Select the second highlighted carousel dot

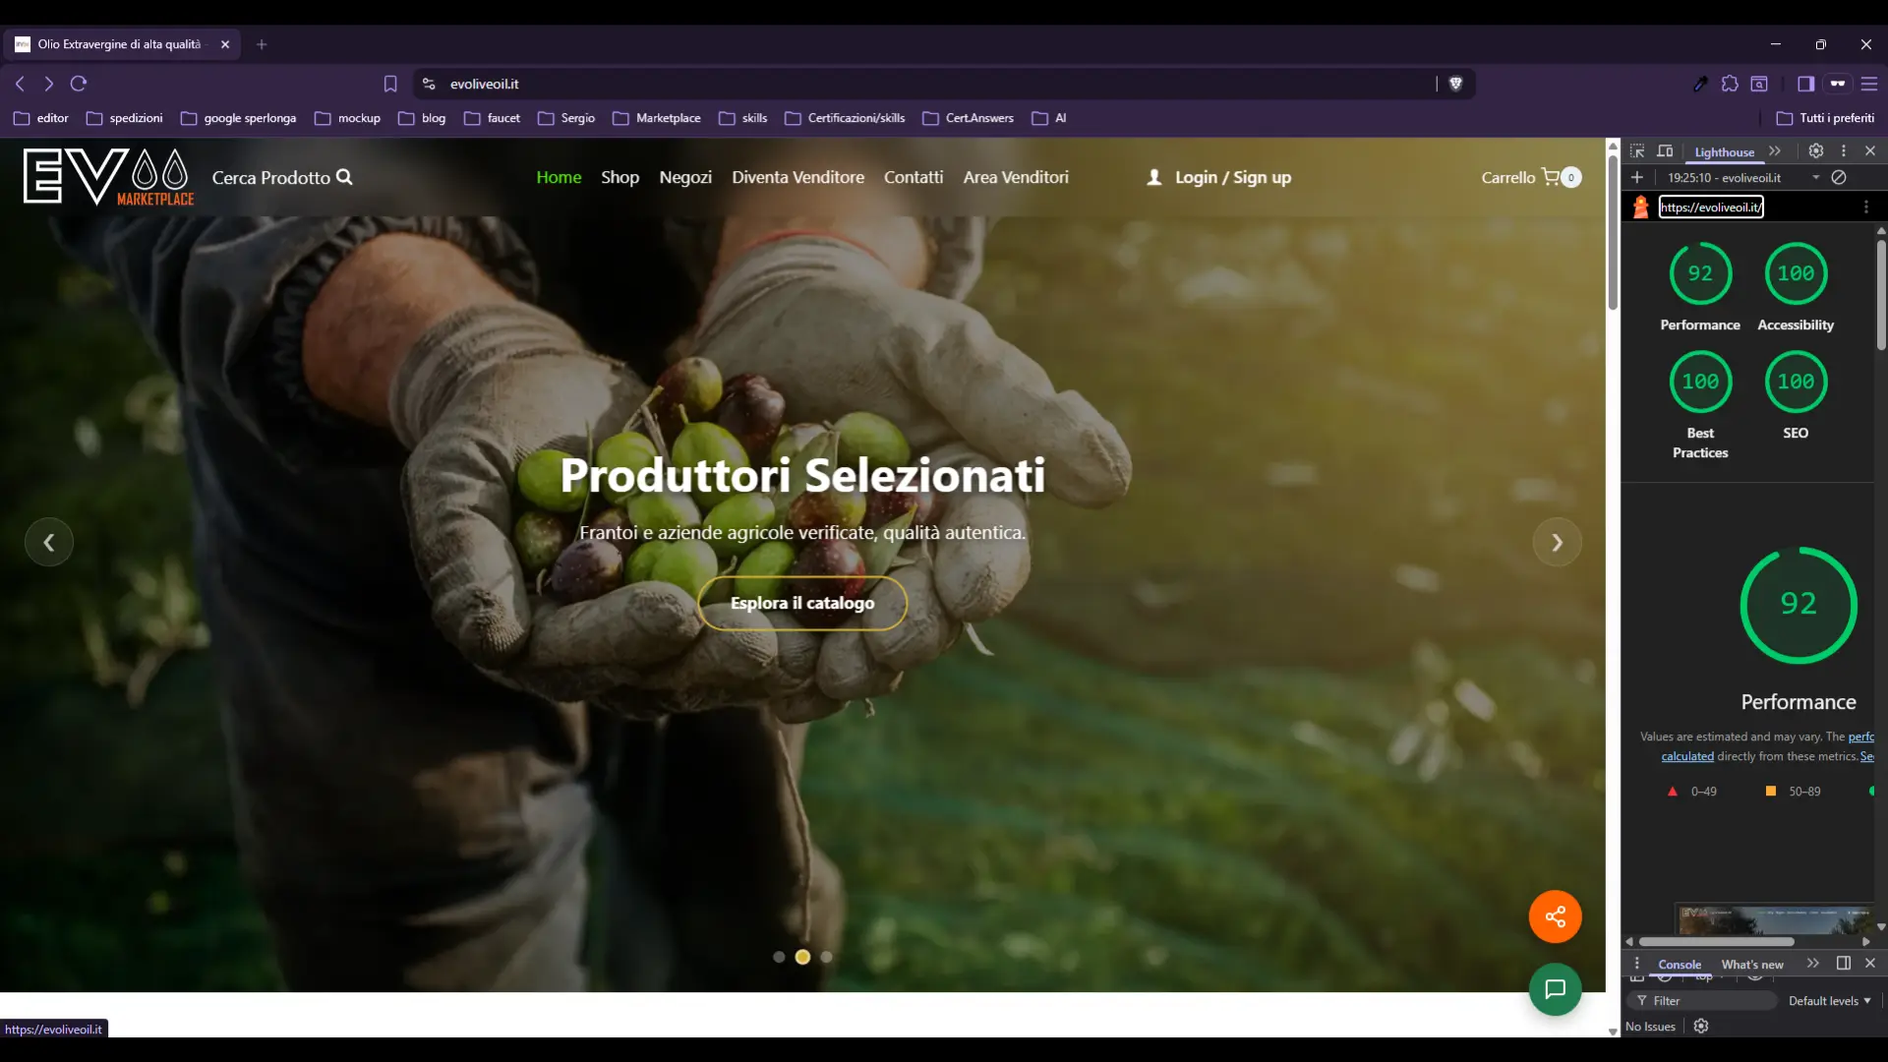(802, 957)
